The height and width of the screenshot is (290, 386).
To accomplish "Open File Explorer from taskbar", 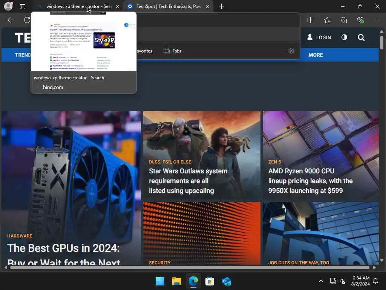I will (x=176, y=281).
